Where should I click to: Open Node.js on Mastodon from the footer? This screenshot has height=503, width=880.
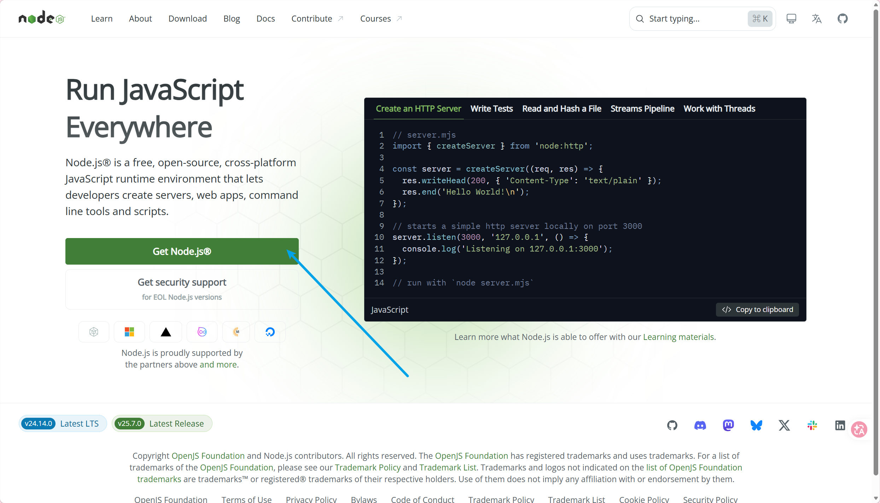pos(728,425)
